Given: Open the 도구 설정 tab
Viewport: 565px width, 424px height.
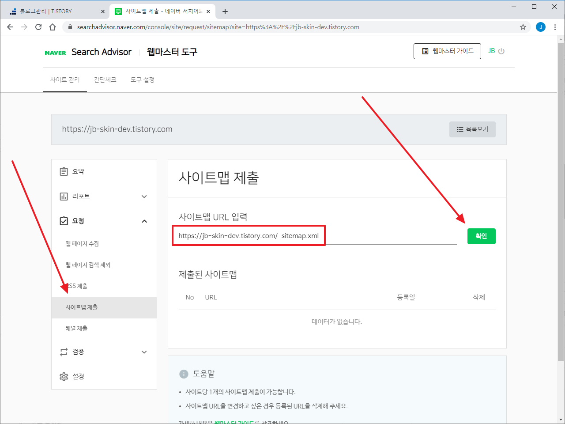Looking at the screenshot, I should click(x=143, y=80).
